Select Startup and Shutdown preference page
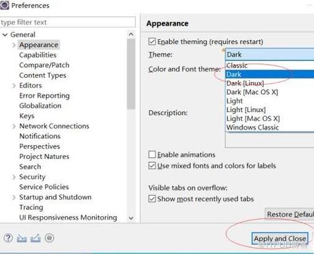The width and height of the screenshot is (314, 254). (55, 197)
